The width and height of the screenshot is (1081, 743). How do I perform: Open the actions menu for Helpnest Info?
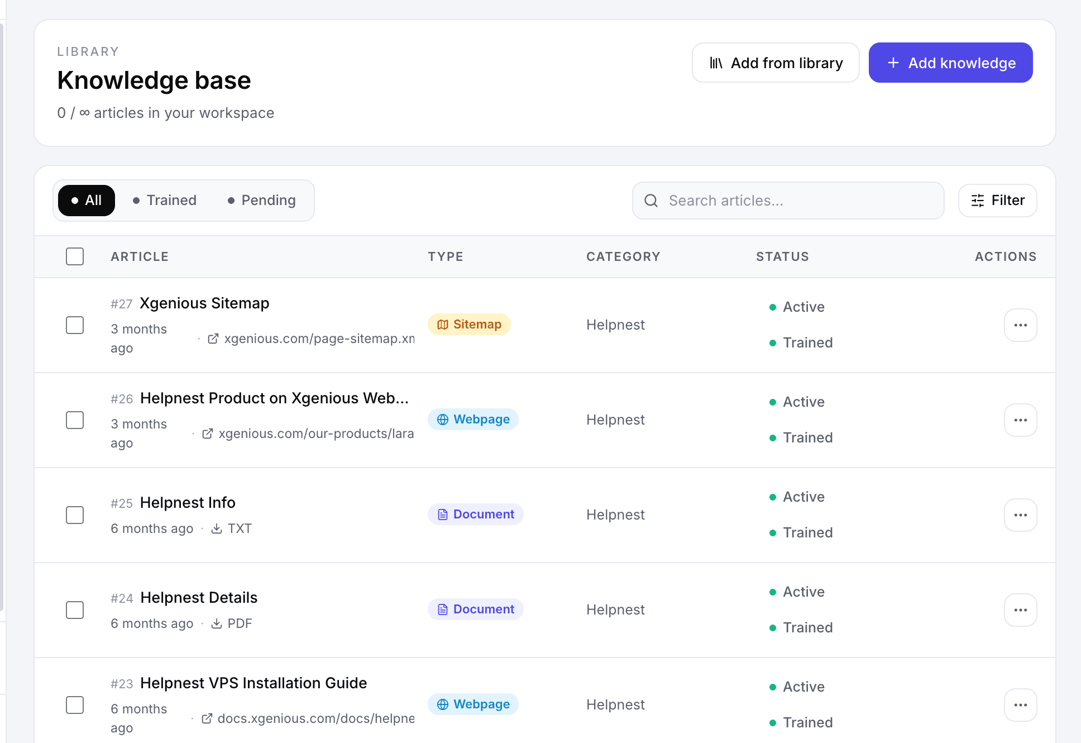pos(1021,515)
